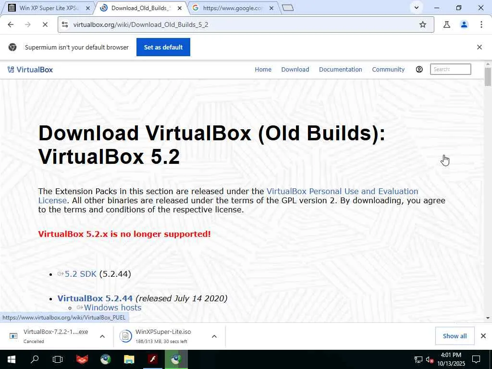Open the flask experiments icon
Screen dimensions: 492x369
tap(447, 25)
